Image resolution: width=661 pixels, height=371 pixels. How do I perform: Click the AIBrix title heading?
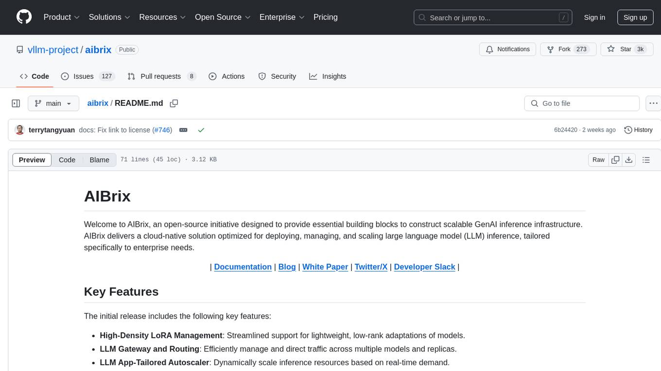point(107,196)
